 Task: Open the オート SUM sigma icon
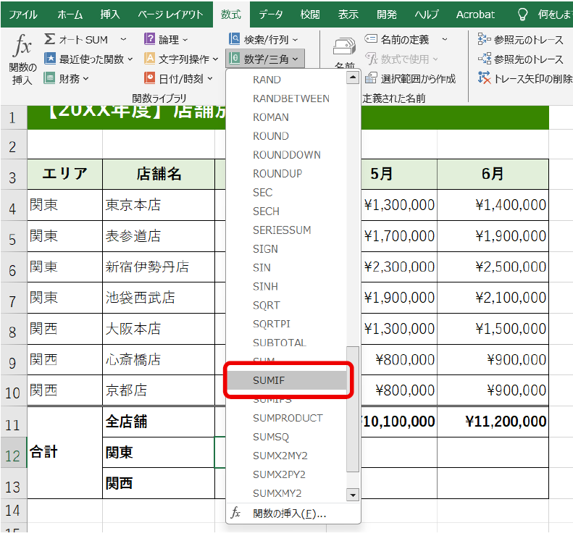coord(50,39)
